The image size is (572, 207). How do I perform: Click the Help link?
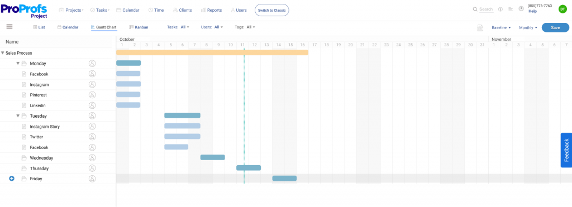[532, 11]
